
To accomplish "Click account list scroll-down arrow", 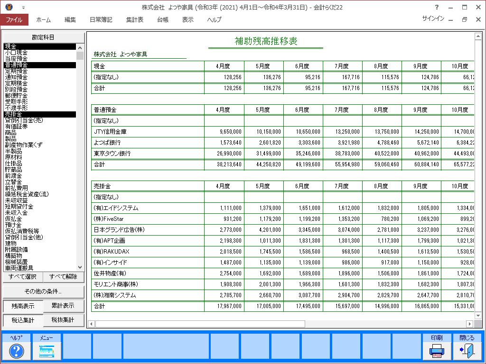I will pyautogui.click(x=80, y=267).
